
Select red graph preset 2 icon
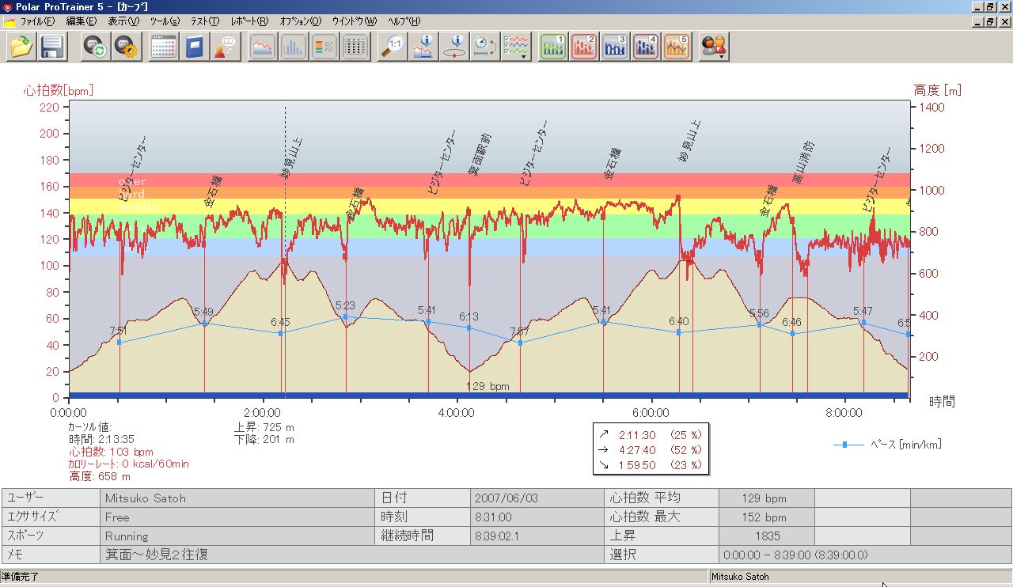(584, 47)
